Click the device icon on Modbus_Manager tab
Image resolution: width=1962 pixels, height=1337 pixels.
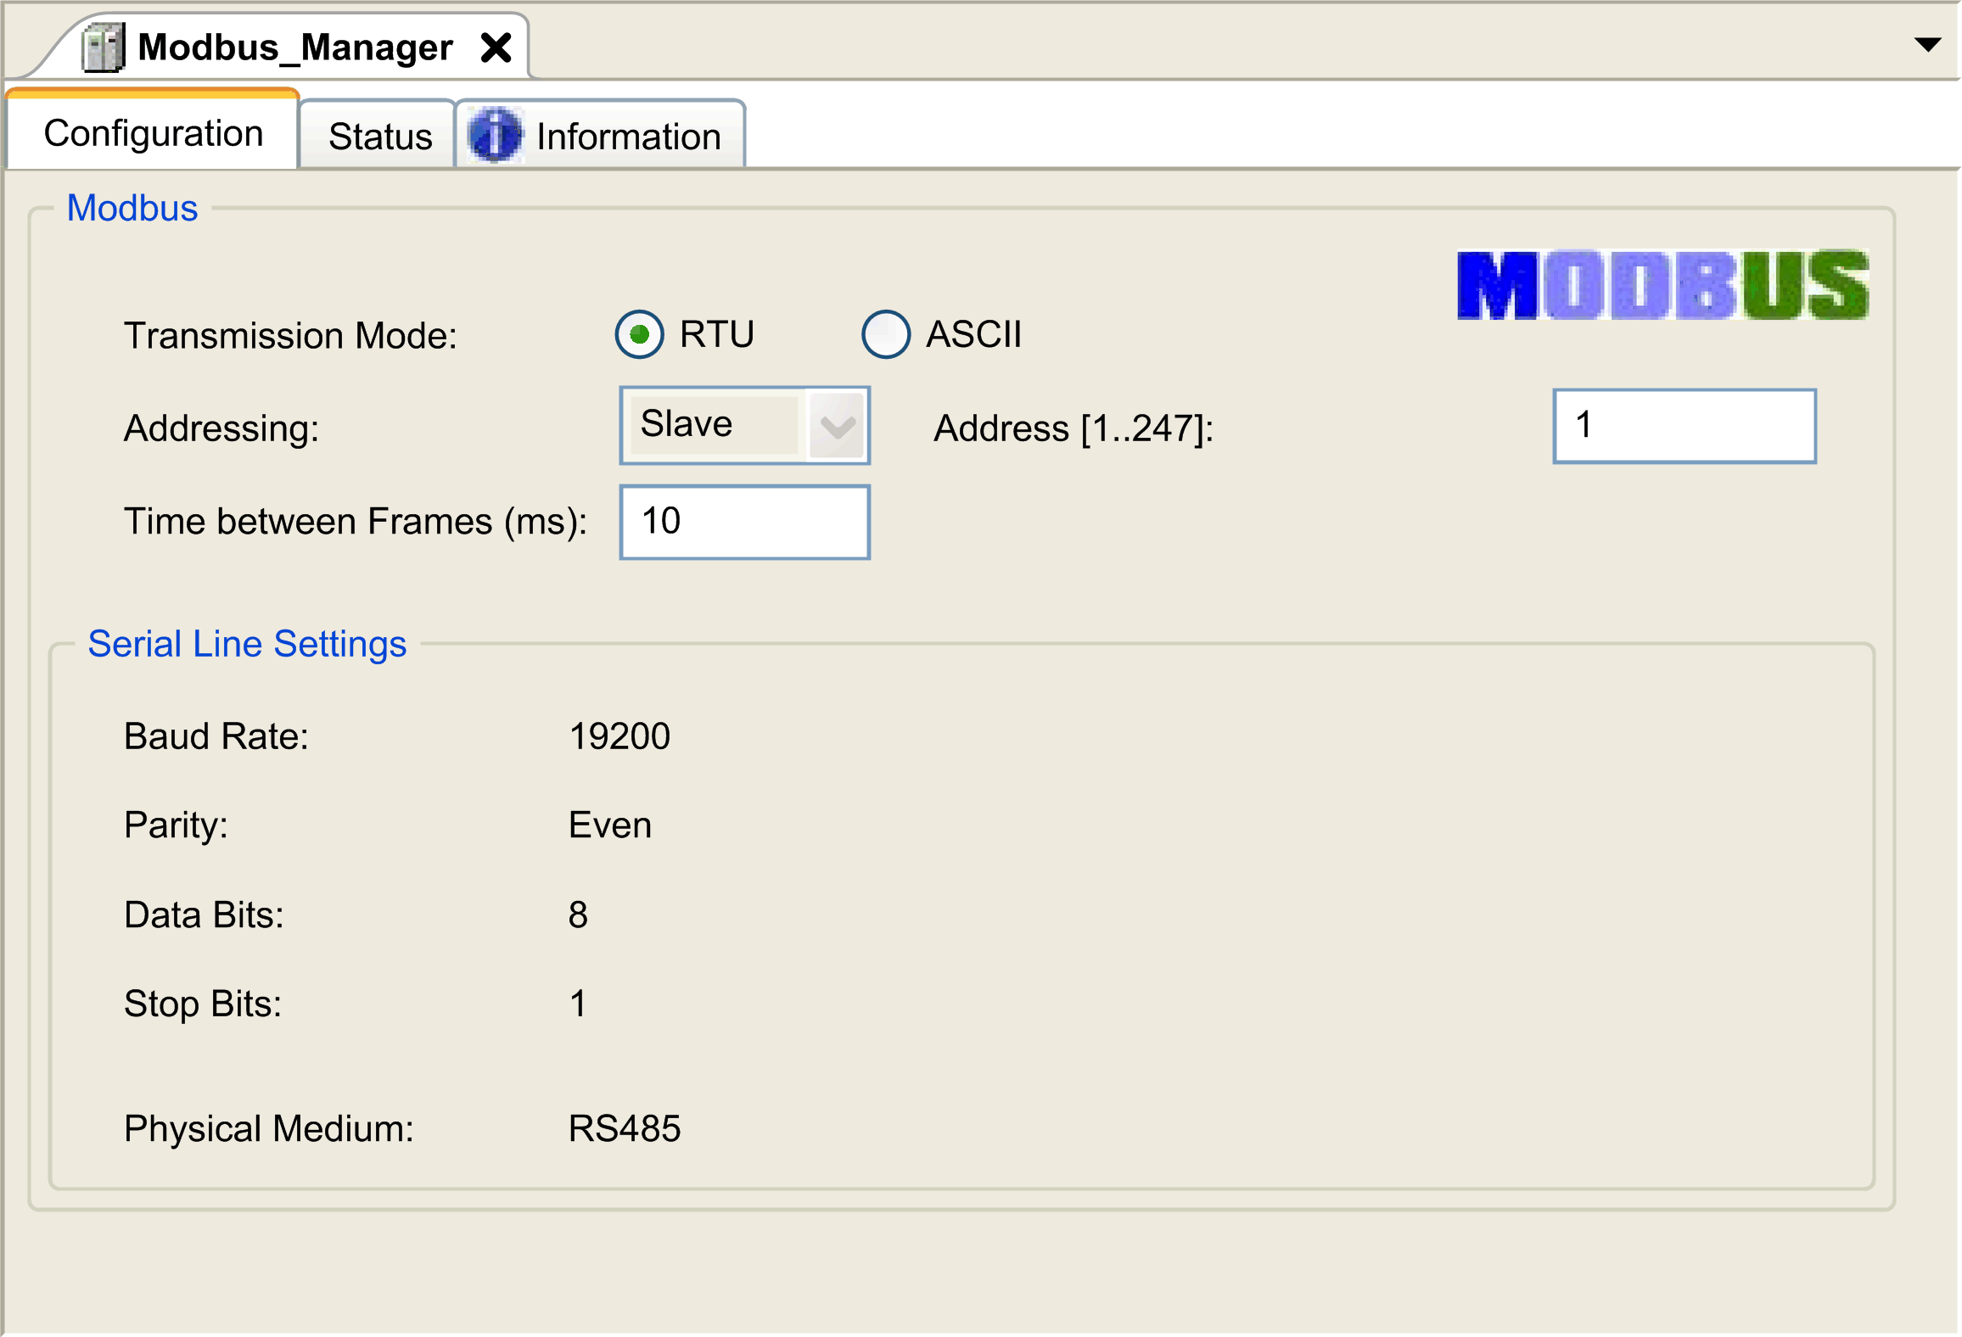pyautogui.click(x=102, y=47)
